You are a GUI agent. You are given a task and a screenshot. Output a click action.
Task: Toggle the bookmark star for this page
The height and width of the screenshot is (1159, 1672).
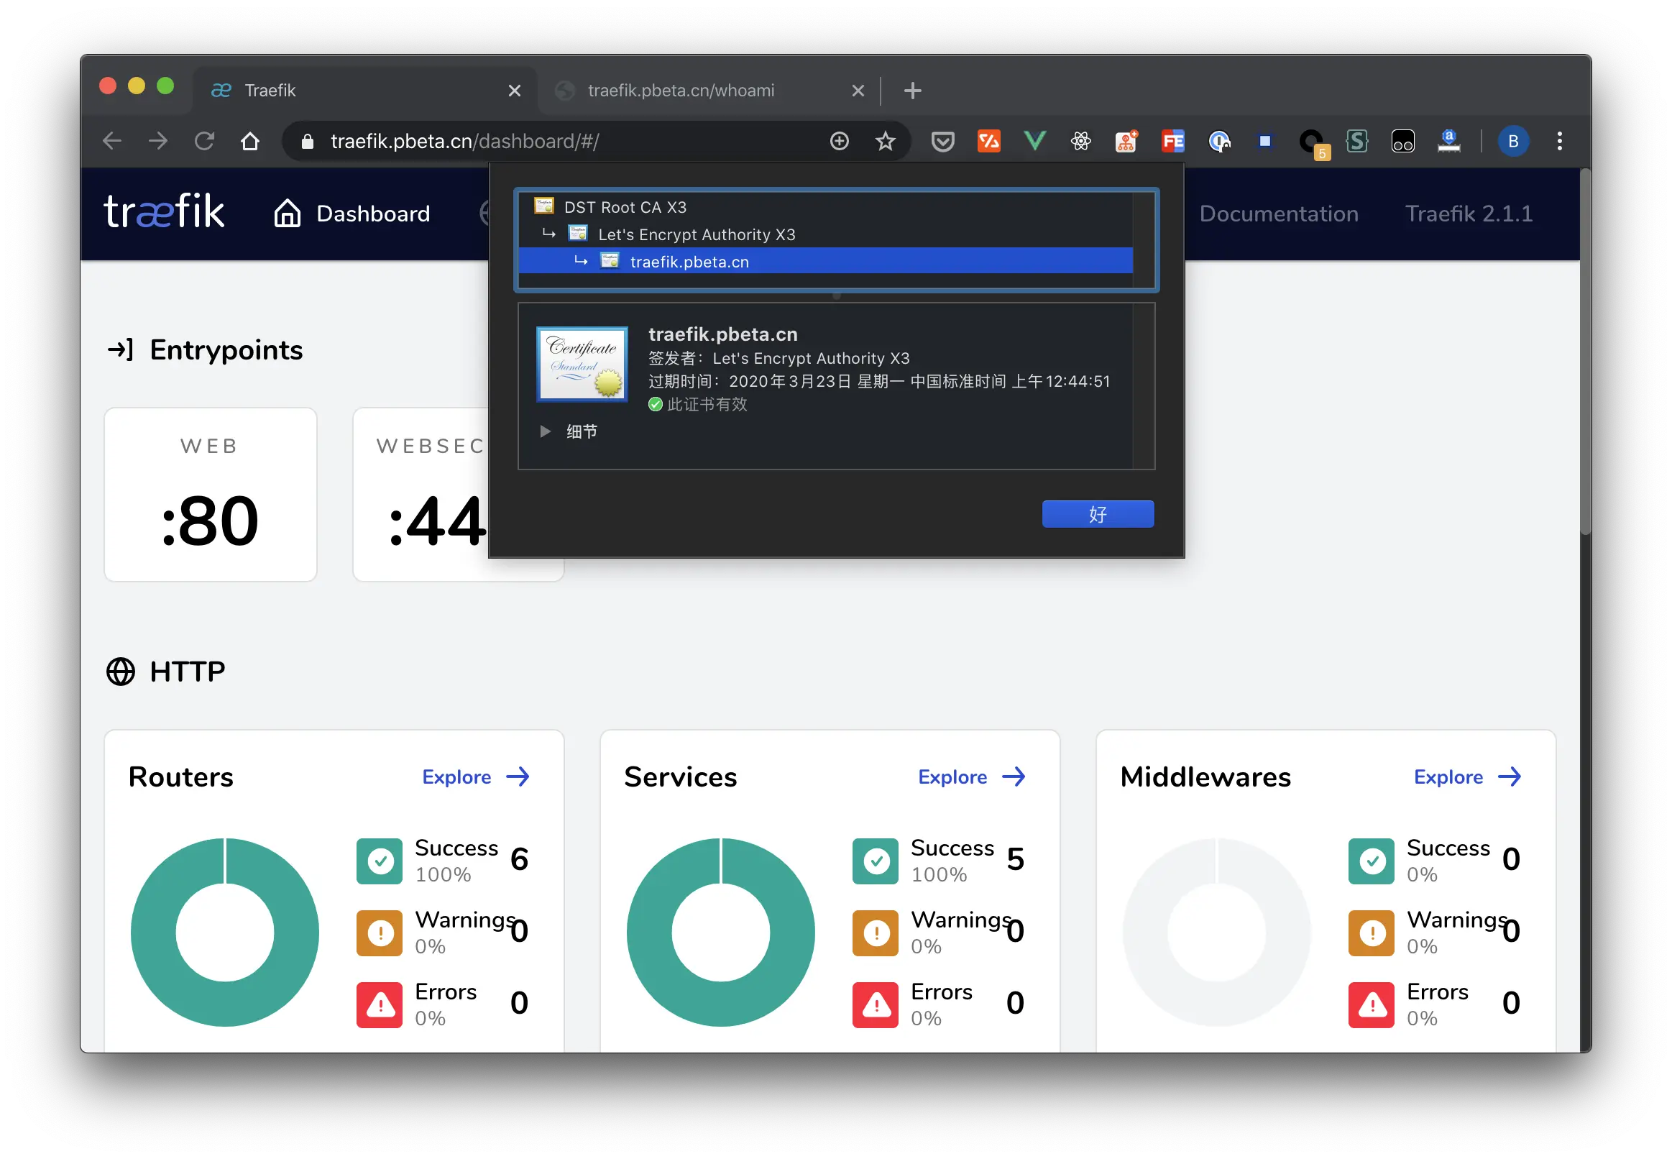pos(885,141)
